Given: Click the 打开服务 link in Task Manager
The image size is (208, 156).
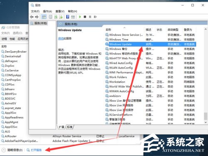Looking at the screenshot, I should (36, 150).
